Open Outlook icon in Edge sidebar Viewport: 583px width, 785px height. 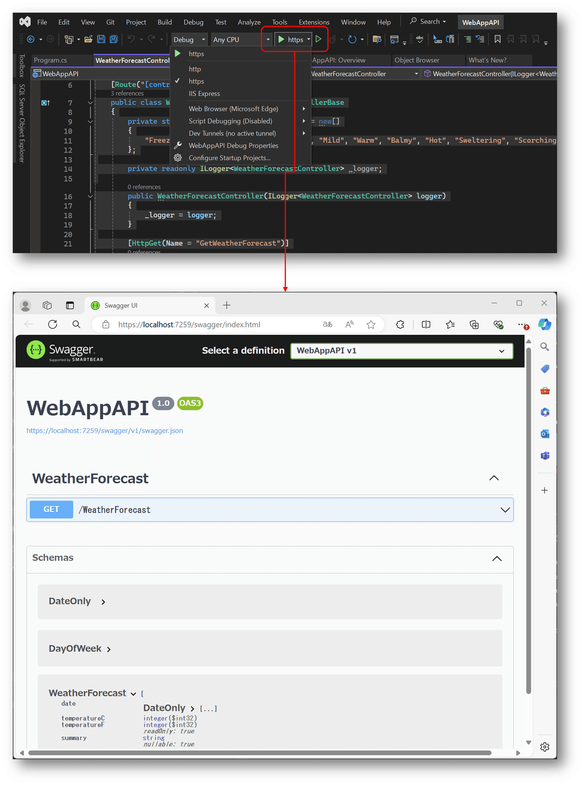click(545, 434)
